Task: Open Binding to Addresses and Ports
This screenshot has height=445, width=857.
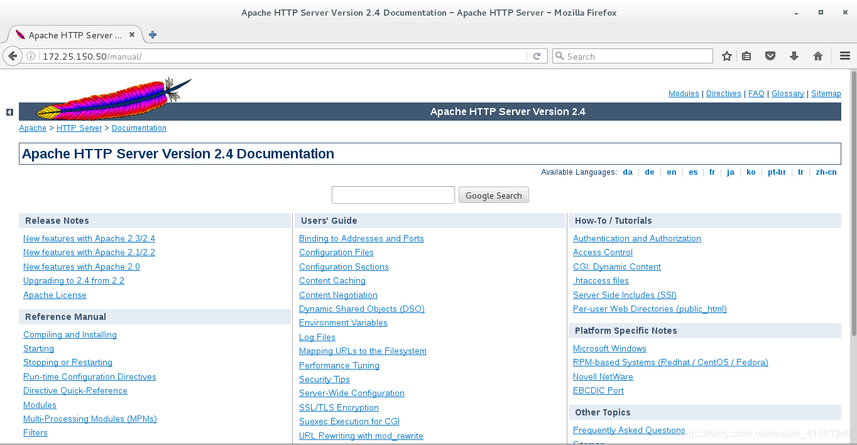Action: coord(361,238)
